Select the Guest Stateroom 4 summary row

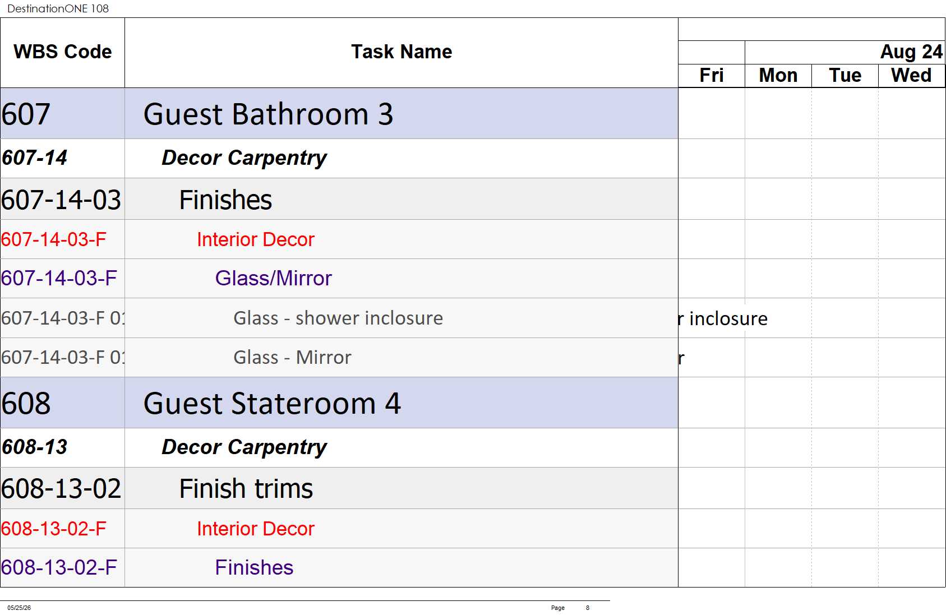339,403
